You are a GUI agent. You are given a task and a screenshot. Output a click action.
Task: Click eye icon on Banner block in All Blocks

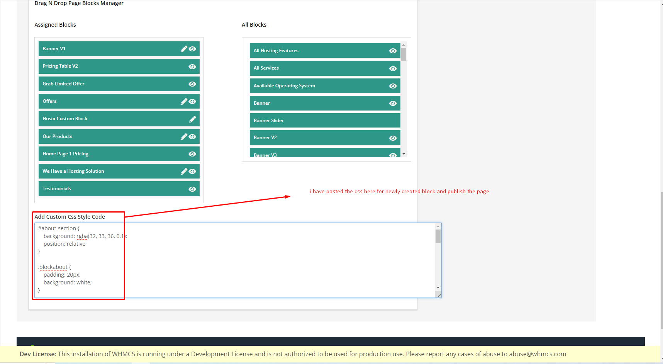tap(393, 103)
